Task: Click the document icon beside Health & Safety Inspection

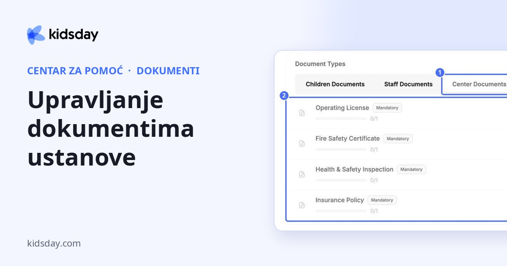Action: pyautogui.click(x=302, y=174)
